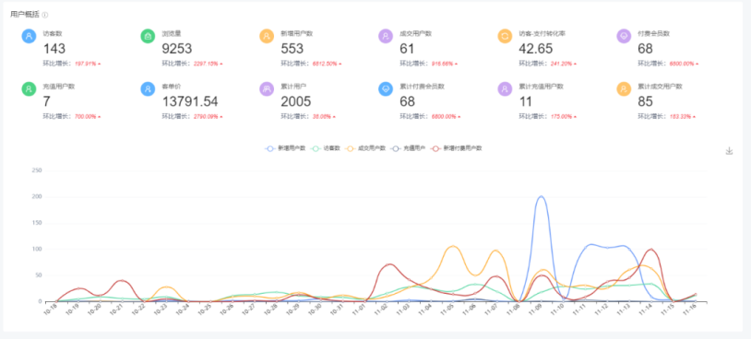
Task: Toggle the 成交用户数 legend series
Action: pyautogui.click(x=365, y=148)
